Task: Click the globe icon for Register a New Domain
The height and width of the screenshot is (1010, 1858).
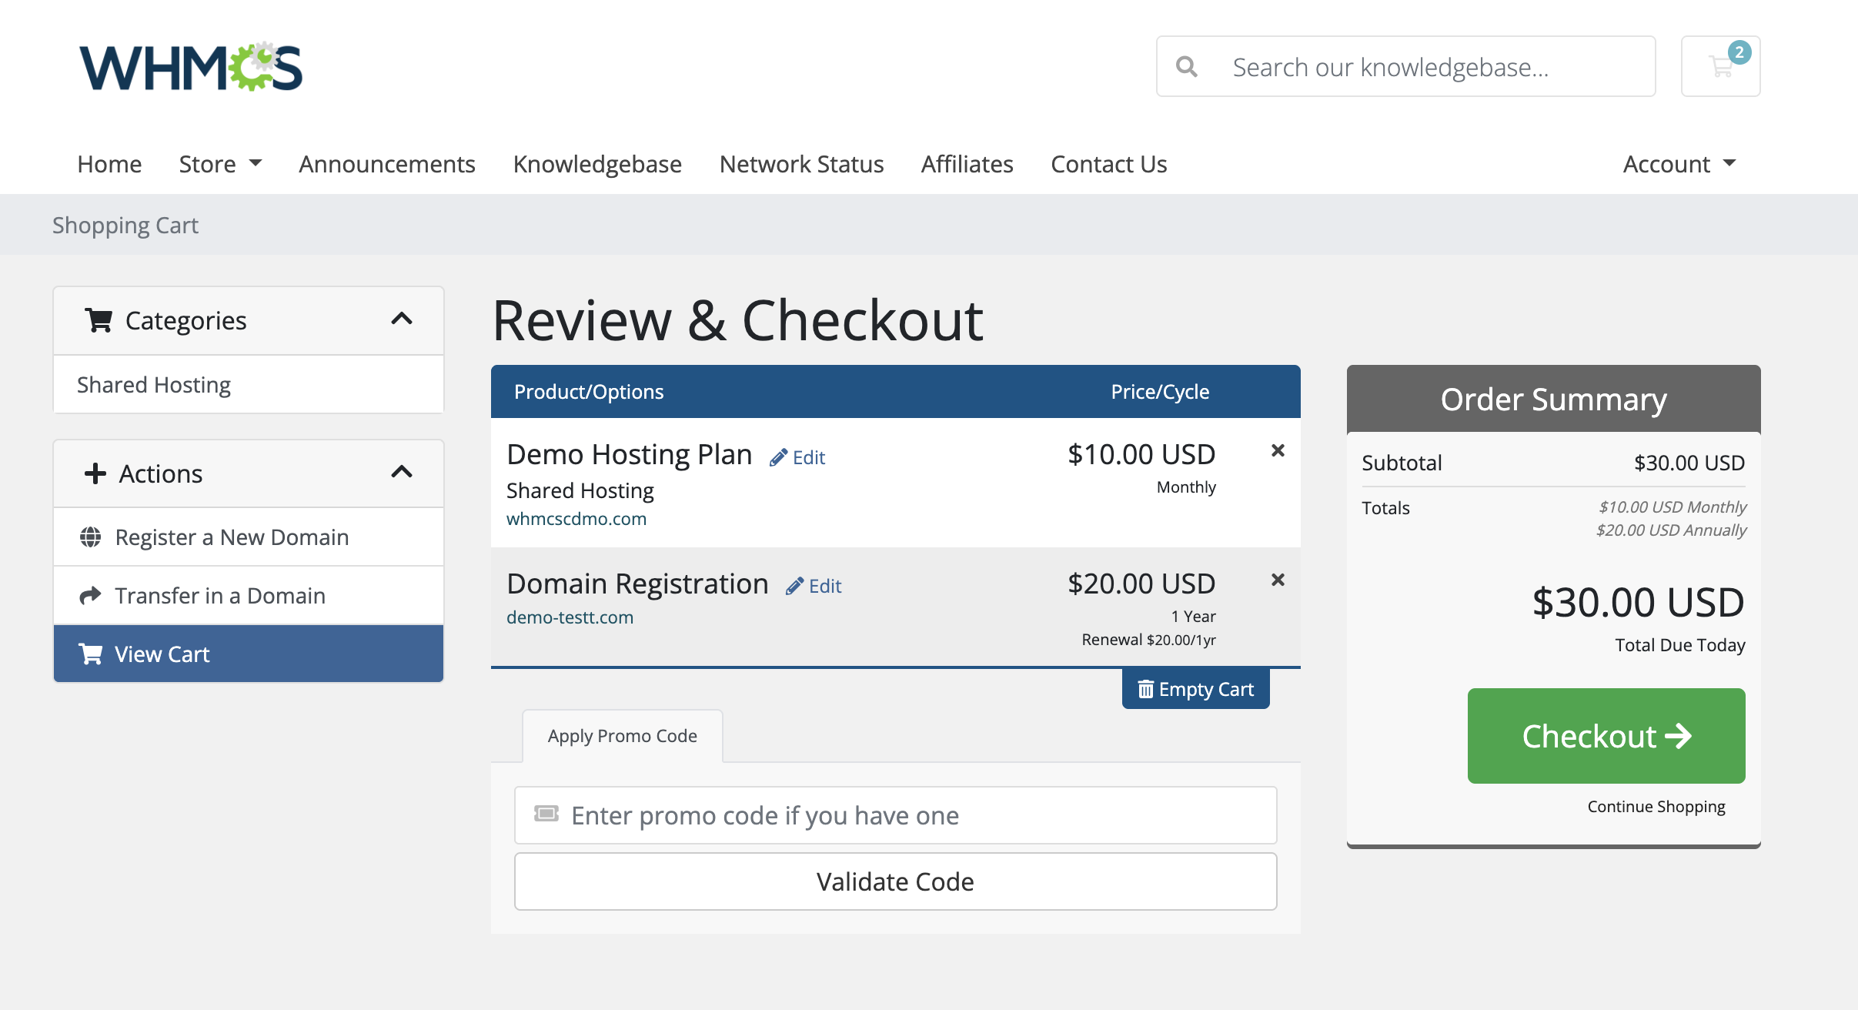Action: click(91, 537)
